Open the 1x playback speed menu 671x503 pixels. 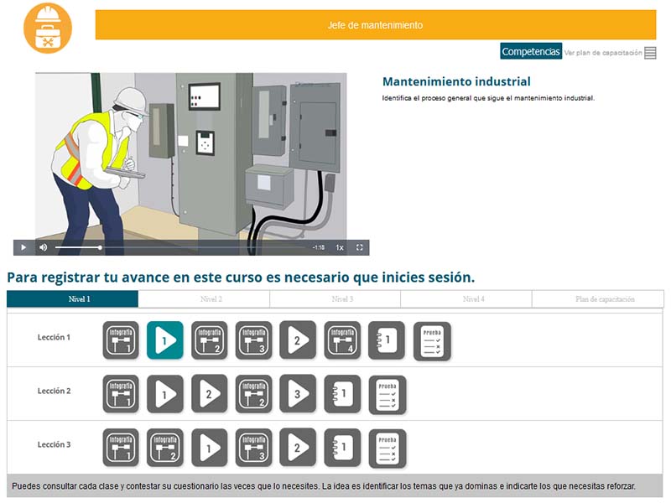pyautogui.click(x=340, y=247)
